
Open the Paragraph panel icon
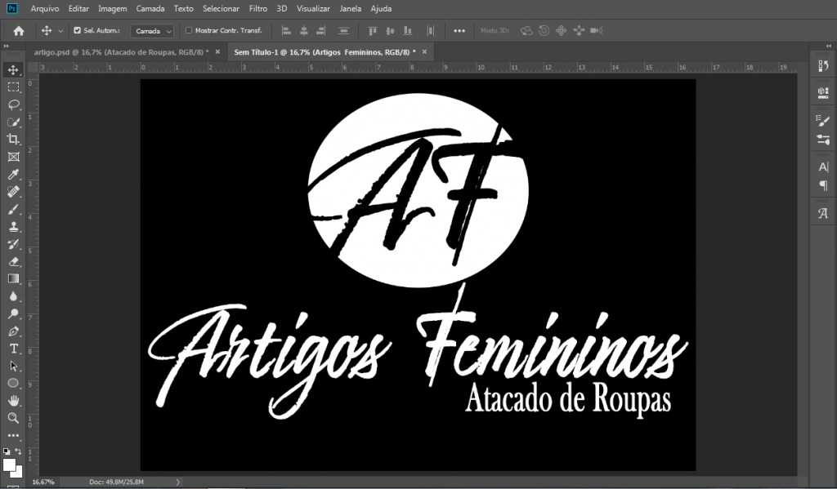coord(823,185)
